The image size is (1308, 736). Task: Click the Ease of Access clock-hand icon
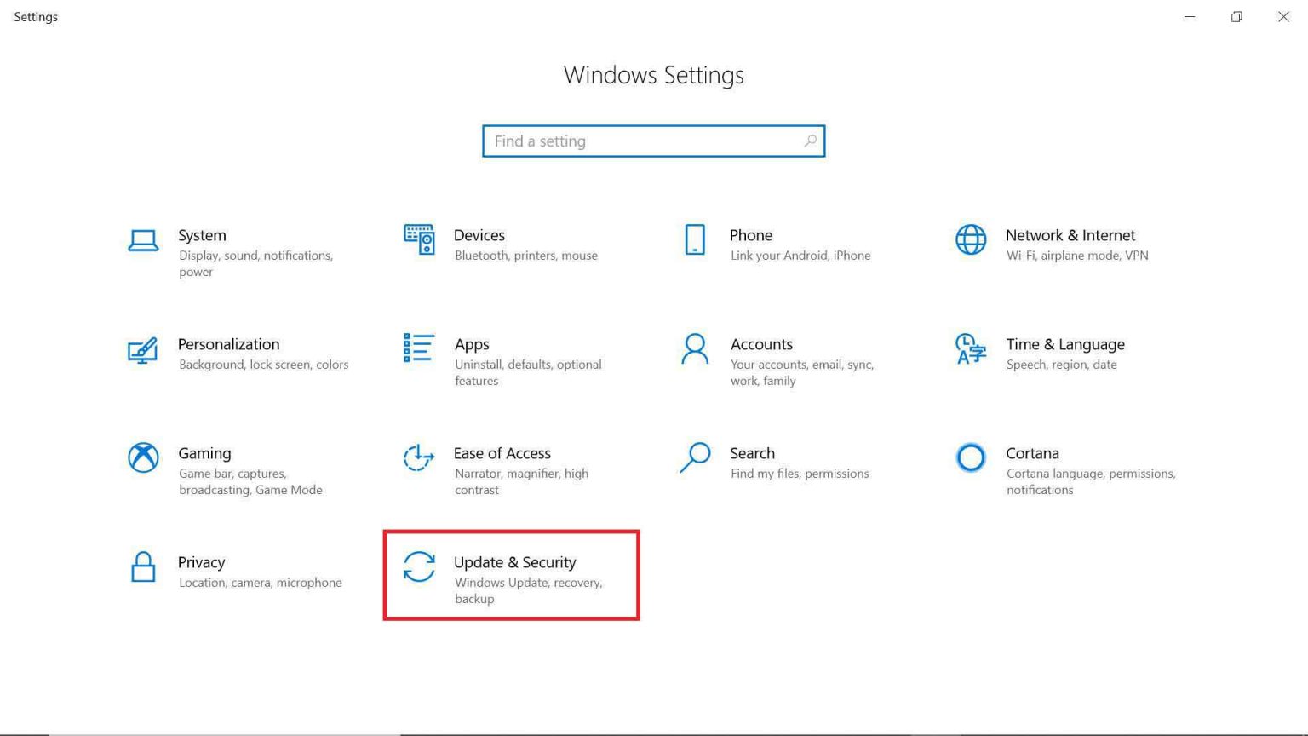point(418,459)
